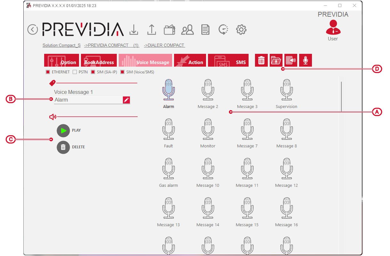This screenshot has height=256, width=390.
Task: Click the back arrow beside the PREVIDIA logo
Action: [32, 29]
